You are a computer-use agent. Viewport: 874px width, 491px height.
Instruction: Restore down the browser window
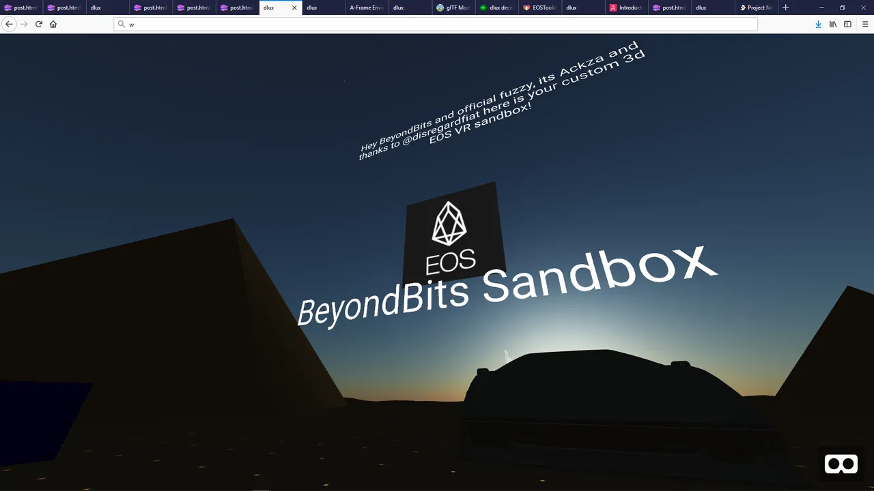843,8
